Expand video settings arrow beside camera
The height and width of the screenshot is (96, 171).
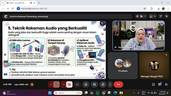pos(64,85)
